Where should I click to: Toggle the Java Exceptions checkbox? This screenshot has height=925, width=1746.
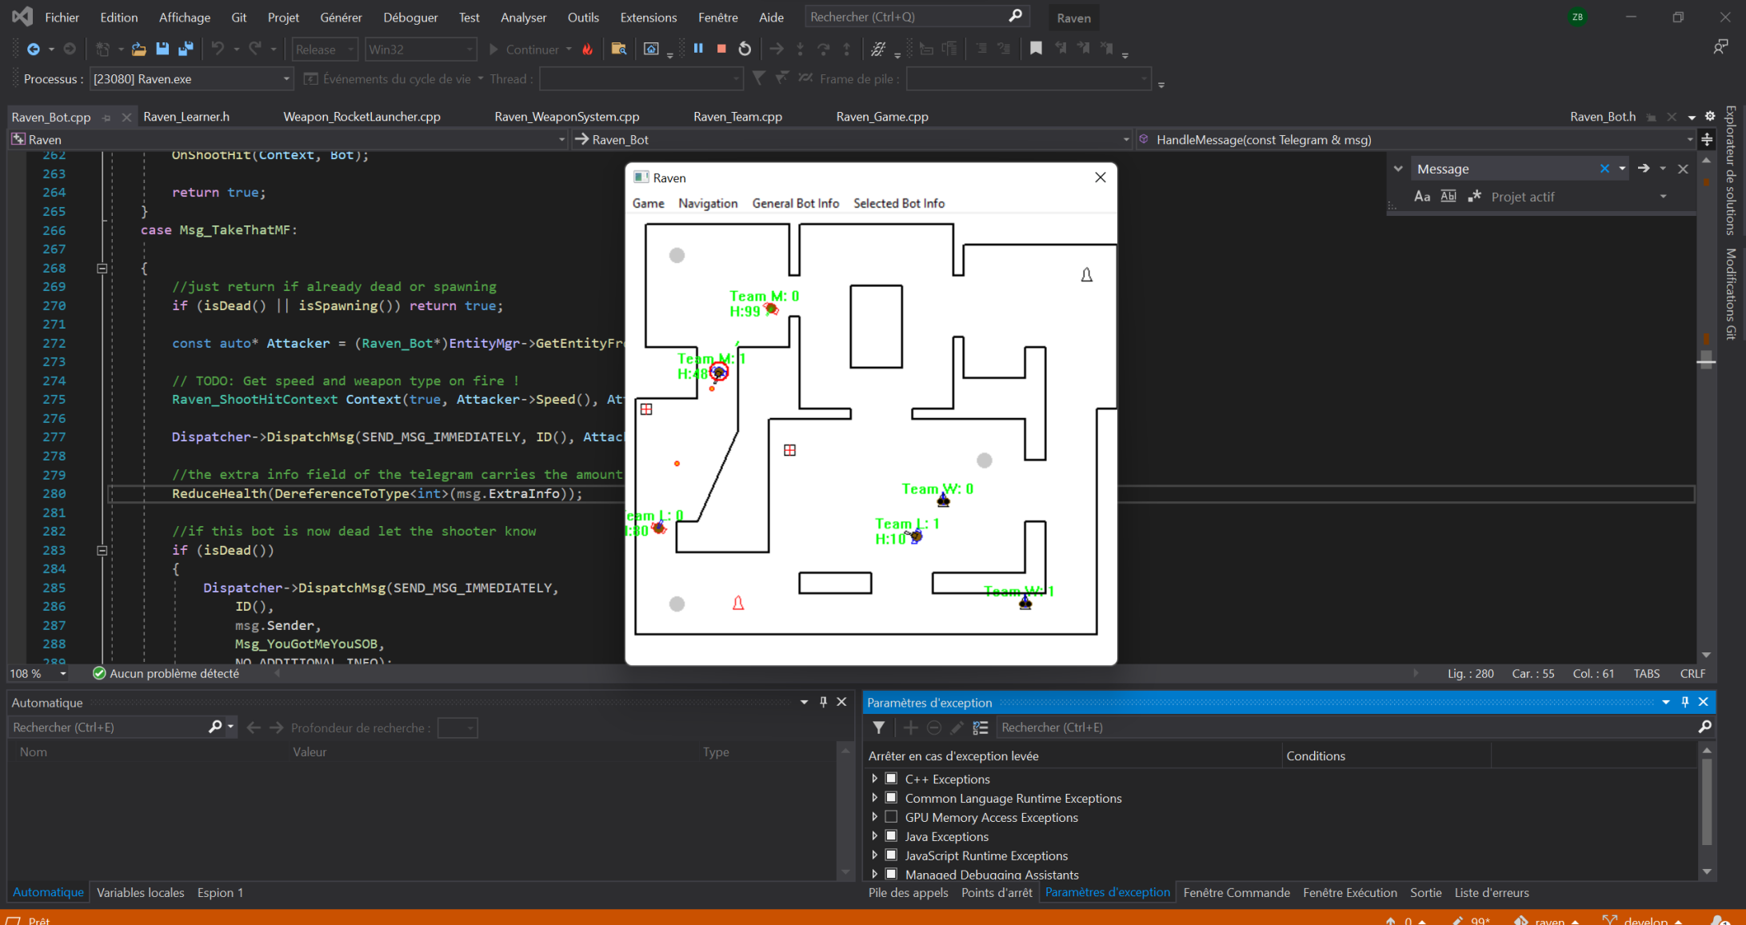pos(891,836)
